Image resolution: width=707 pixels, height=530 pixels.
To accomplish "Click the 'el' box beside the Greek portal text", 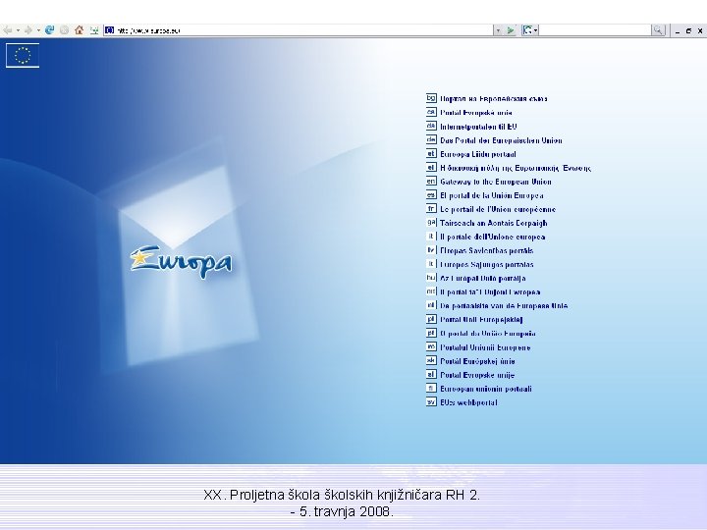I will 431,167.
